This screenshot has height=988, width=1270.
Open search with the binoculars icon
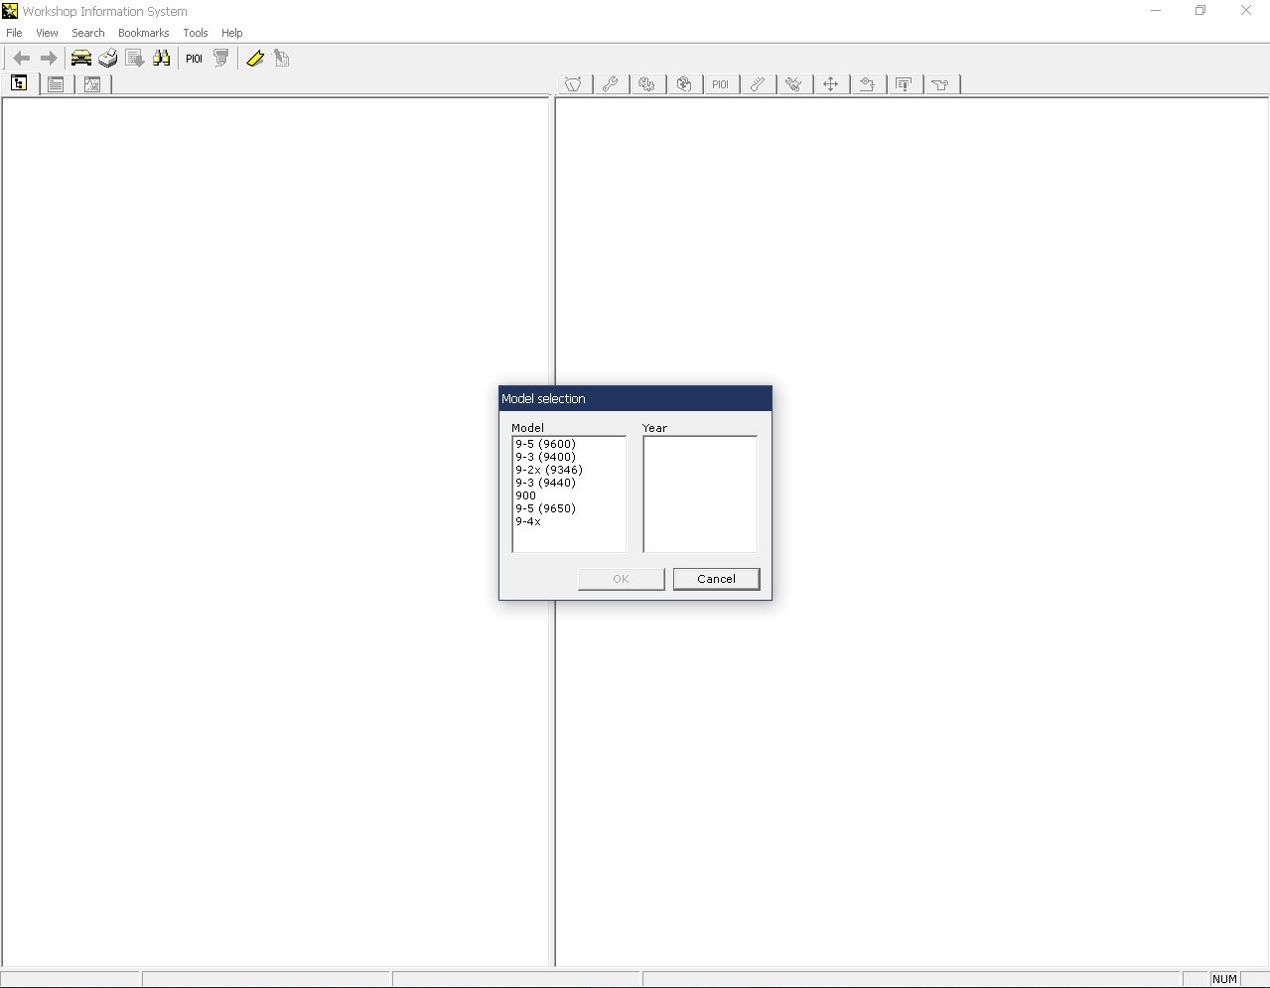point(162,59)
